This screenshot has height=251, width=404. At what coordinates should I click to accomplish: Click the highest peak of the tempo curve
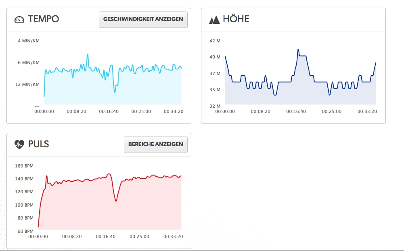[x=88, y=54]
